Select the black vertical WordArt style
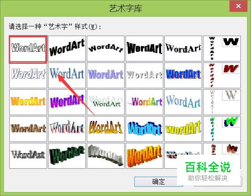Screen dimensions: 251x196 222,49
